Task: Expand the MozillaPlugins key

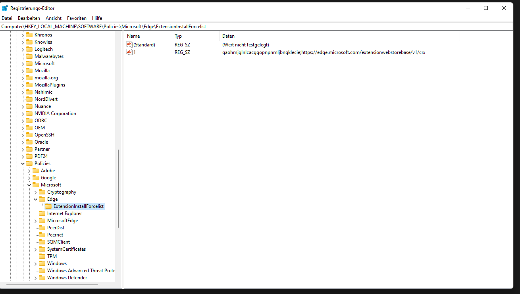Action: pos(23,85)
